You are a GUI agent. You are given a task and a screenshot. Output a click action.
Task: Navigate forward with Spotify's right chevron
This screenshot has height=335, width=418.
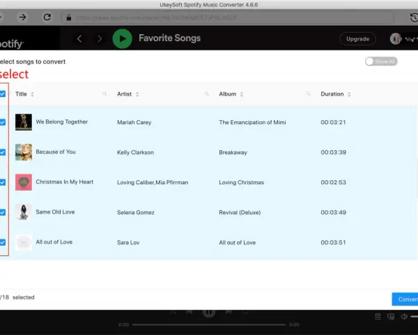click(100, 39)
